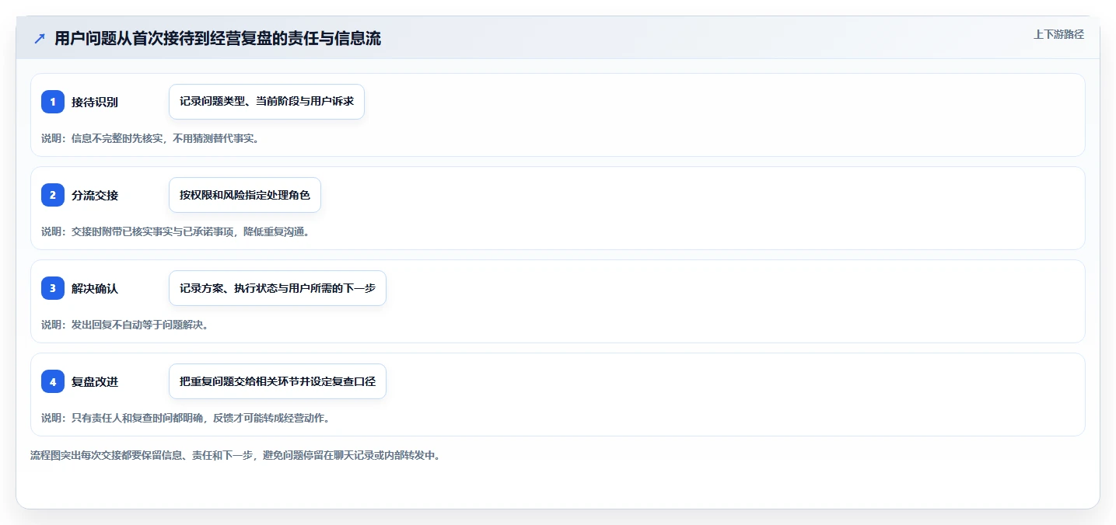Select the 分流交接 step title
This screenshot has height=525, width=1116.
[x=95, y=195]
